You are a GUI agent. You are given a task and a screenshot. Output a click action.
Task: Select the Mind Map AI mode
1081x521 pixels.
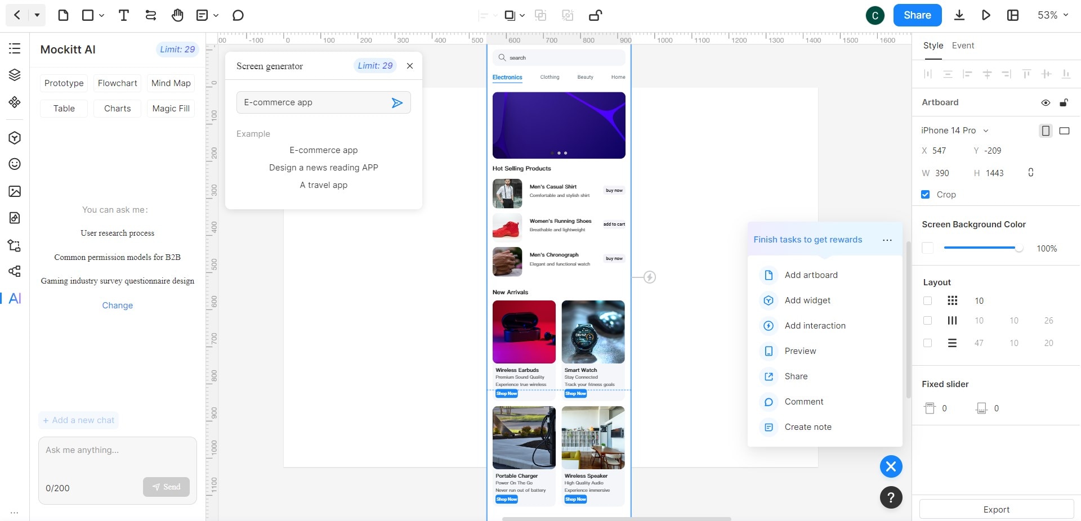171,83
